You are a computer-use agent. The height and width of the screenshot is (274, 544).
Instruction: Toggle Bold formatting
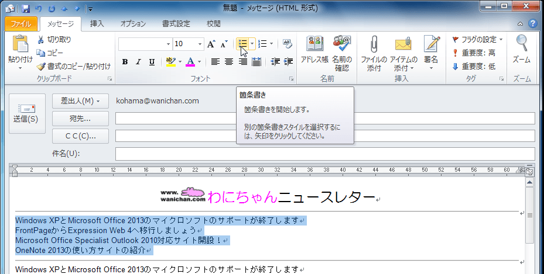click(x=125, y=62)
